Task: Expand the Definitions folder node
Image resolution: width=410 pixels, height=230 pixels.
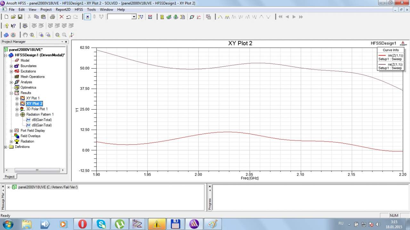Action: (6, 147)
